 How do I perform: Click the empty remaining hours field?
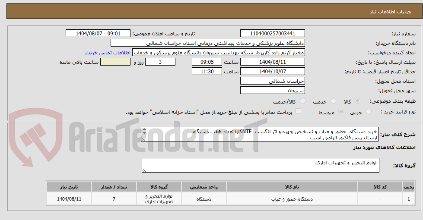click(115, 62)
